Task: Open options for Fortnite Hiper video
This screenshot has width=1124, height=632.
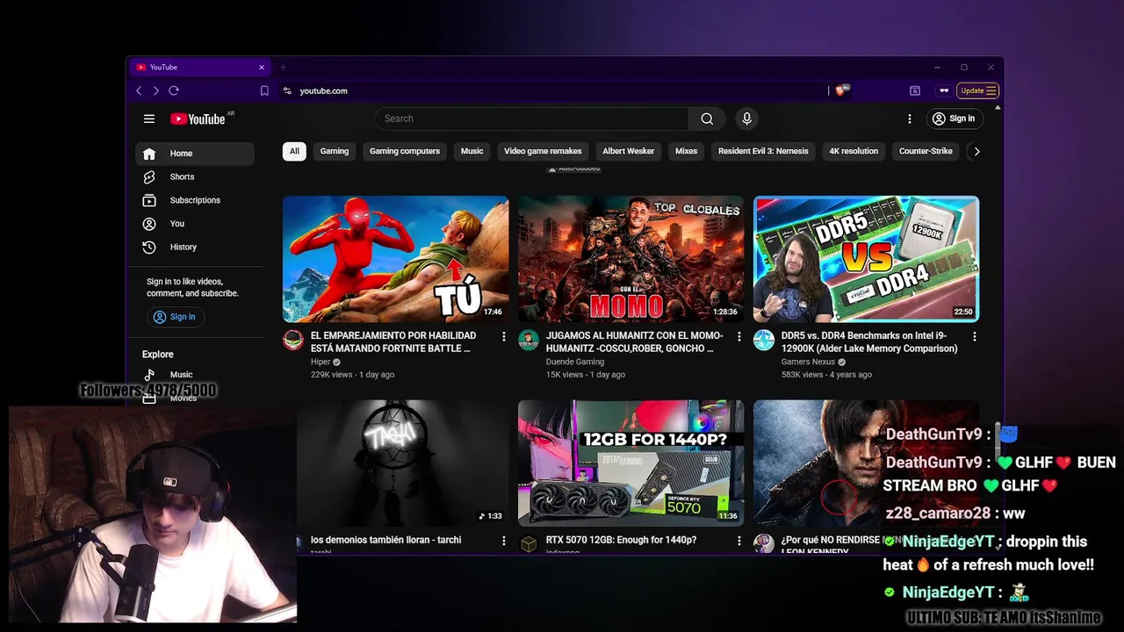Action: click(503, 336)
